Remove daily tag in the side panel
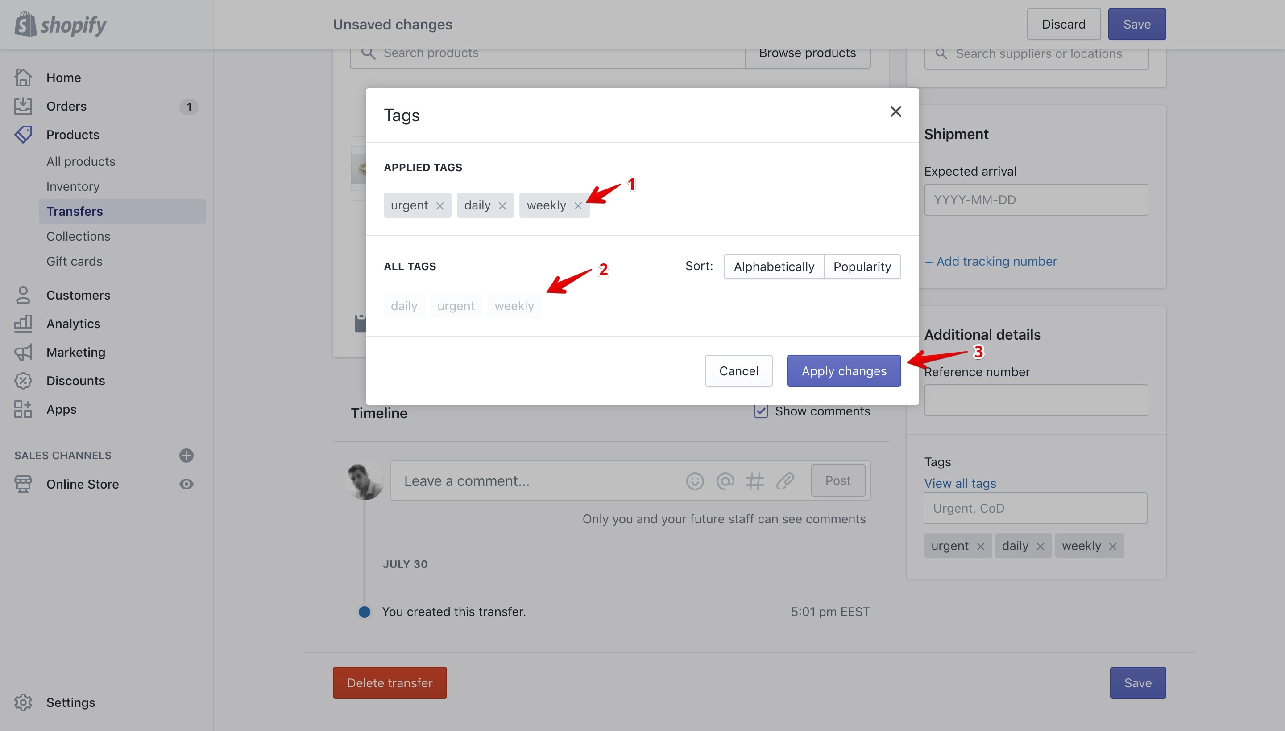Screen dimensions: 1285x731 1040,546
